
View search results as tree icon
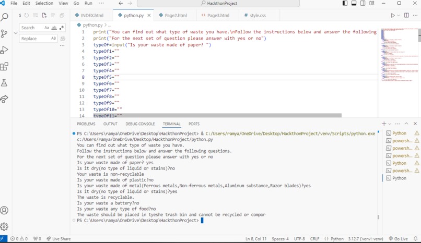click(53, 16)
